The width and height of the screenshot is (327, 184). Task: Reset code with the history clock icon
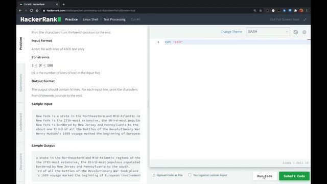296,32
